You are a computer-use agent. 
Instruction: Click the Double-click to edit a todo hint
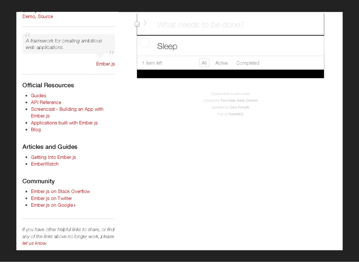click(x=230, y=94)
